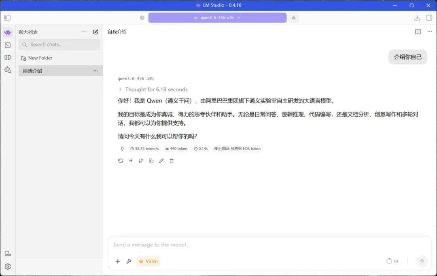Attach a file with plus icon
This screenshot has height=276, width=437.
click(x=118, y=261)
